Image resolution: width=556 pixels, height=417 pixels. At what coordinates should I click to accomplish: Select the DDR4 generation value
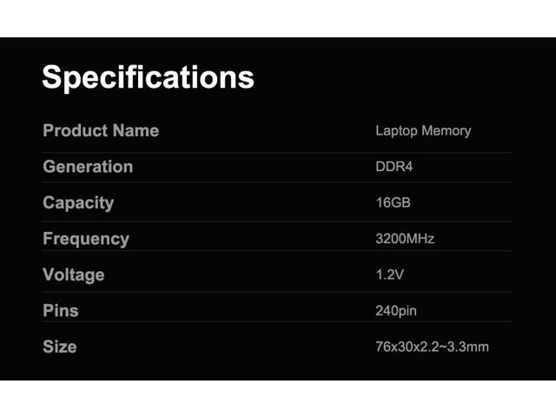(394, 167)
